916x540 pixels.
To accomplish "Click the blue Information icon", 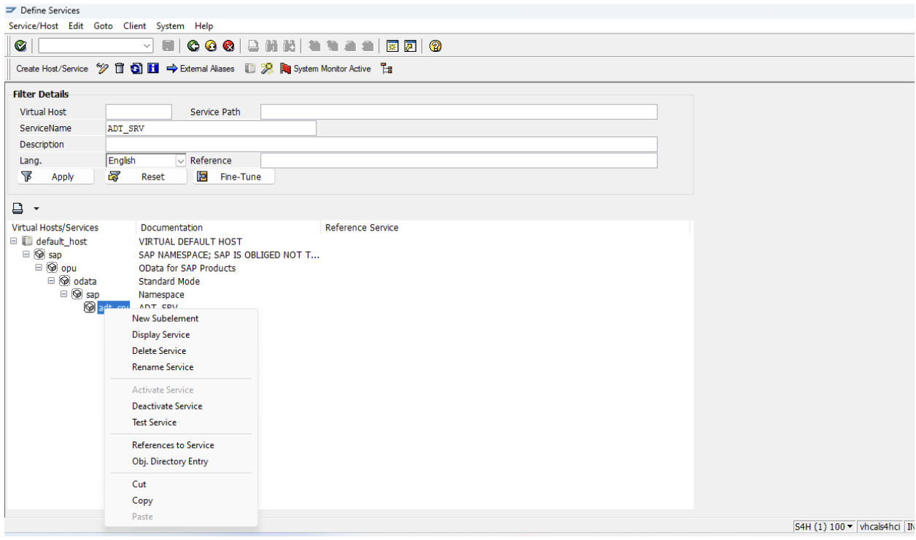I will point(153,69).
